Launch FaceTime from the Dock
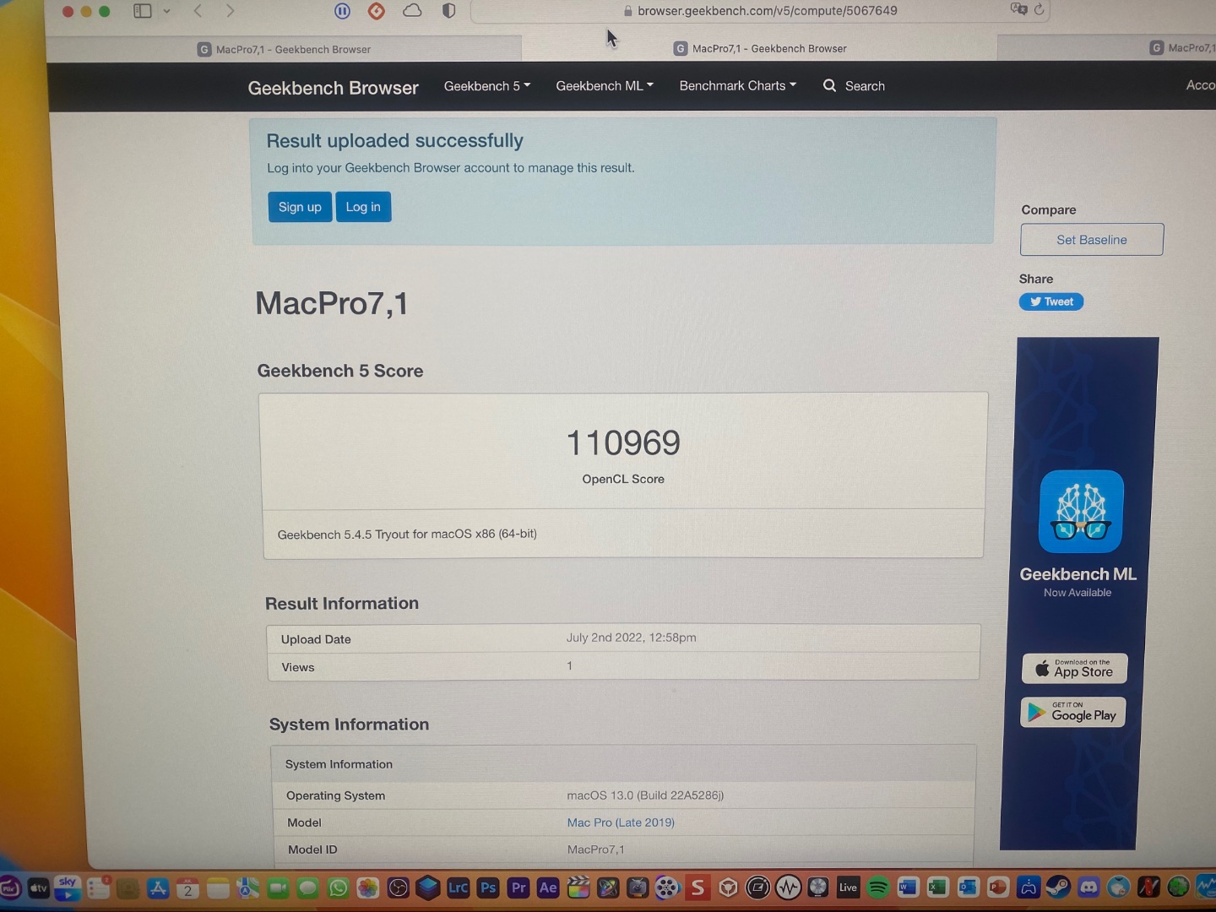1216x912 pixels. [278, 888]
